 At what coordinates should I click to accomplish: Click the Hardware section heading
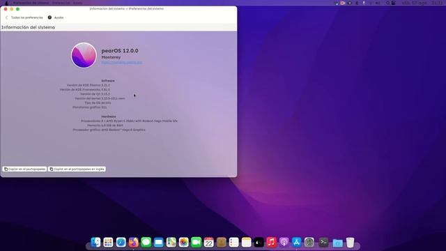tap(109, 116)
